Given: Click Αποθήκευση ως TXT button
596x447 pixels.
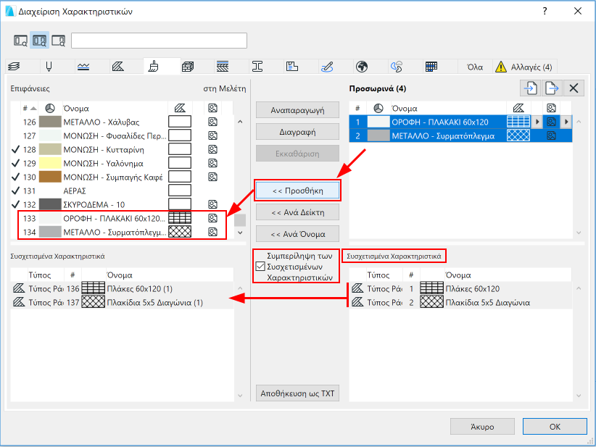Looking at the screenshot, I should click(x=297, y=393).
